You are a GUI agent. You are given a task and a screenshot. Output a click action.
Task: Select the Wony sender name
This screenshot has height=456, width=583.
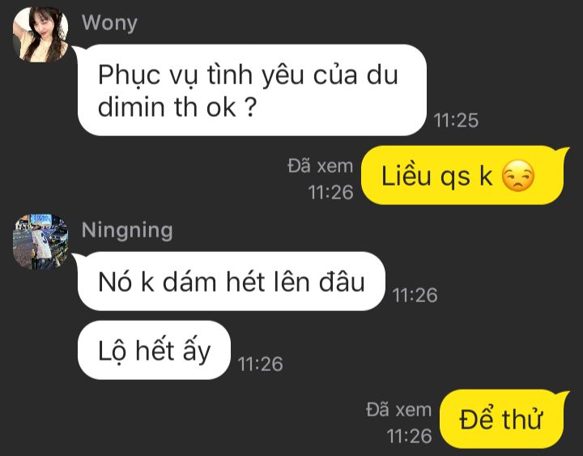[x=109, y=23]
